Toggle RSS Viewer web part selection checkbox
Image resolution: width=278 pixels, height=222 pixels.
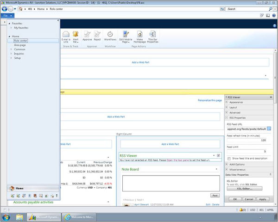point(218,155)
